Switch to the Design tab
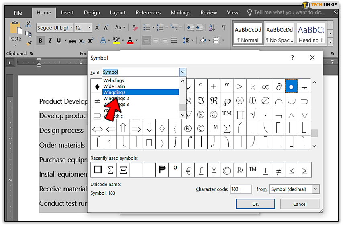 point(92,13)
